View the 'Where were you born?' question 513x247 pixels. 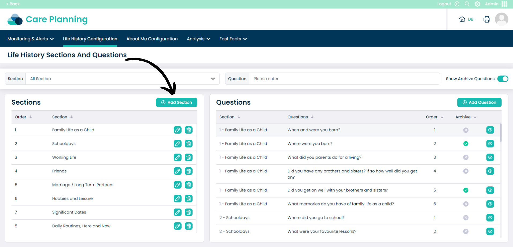(x=490, y=144)
